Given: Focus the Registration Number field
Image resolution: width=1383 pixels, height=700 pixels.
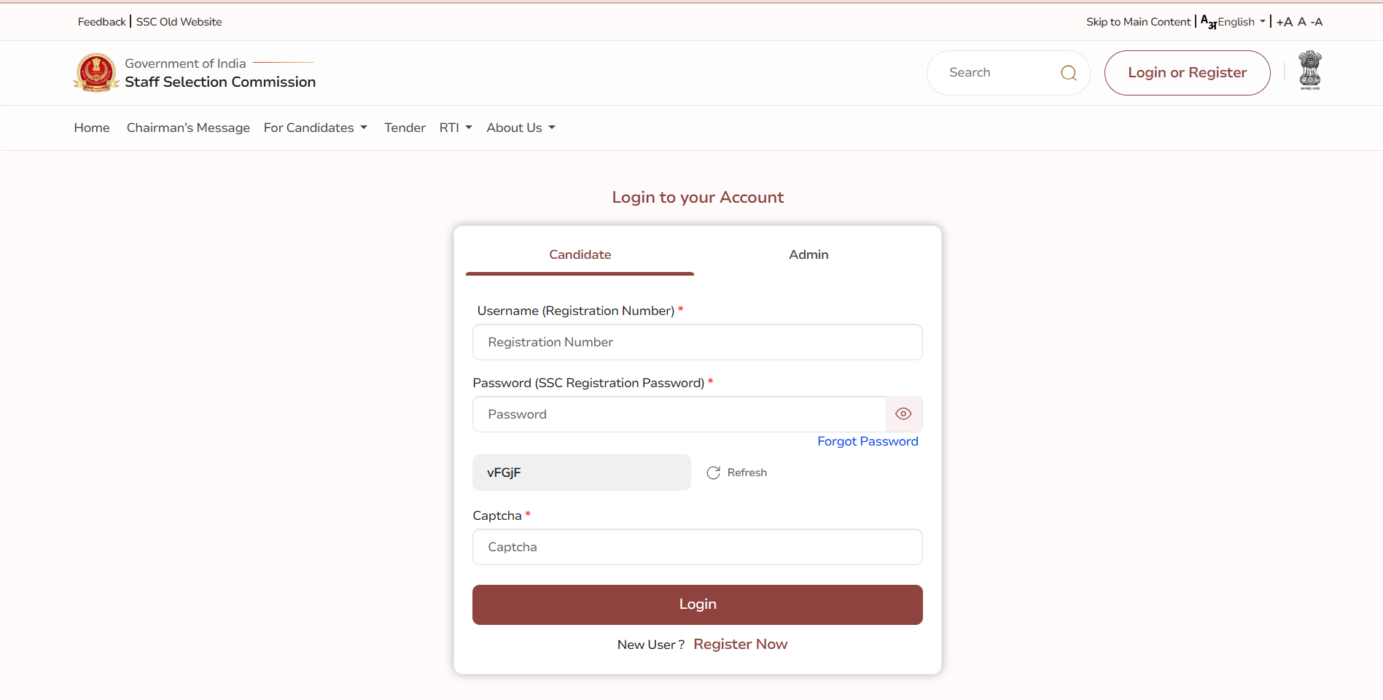Looking at the screenshot, I should 697,342.
